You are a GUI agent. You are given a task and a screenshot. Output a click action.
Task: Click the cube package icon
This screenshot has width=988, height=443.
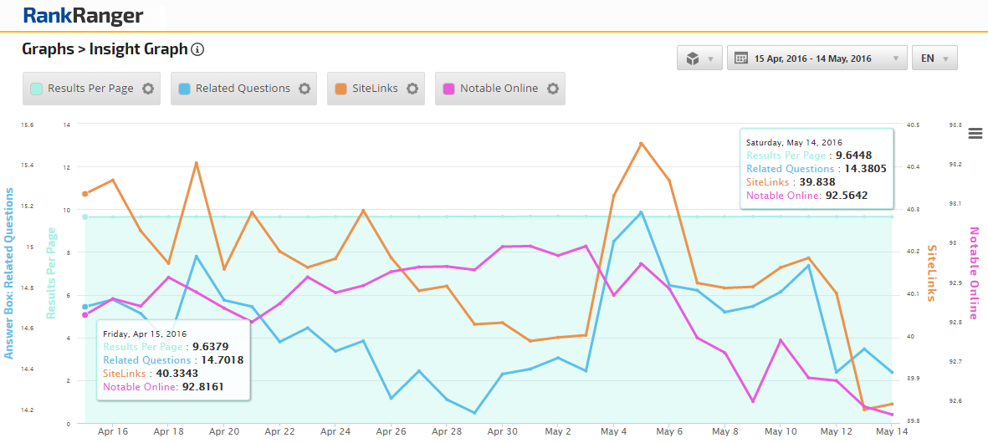click(x=692, y=59)
